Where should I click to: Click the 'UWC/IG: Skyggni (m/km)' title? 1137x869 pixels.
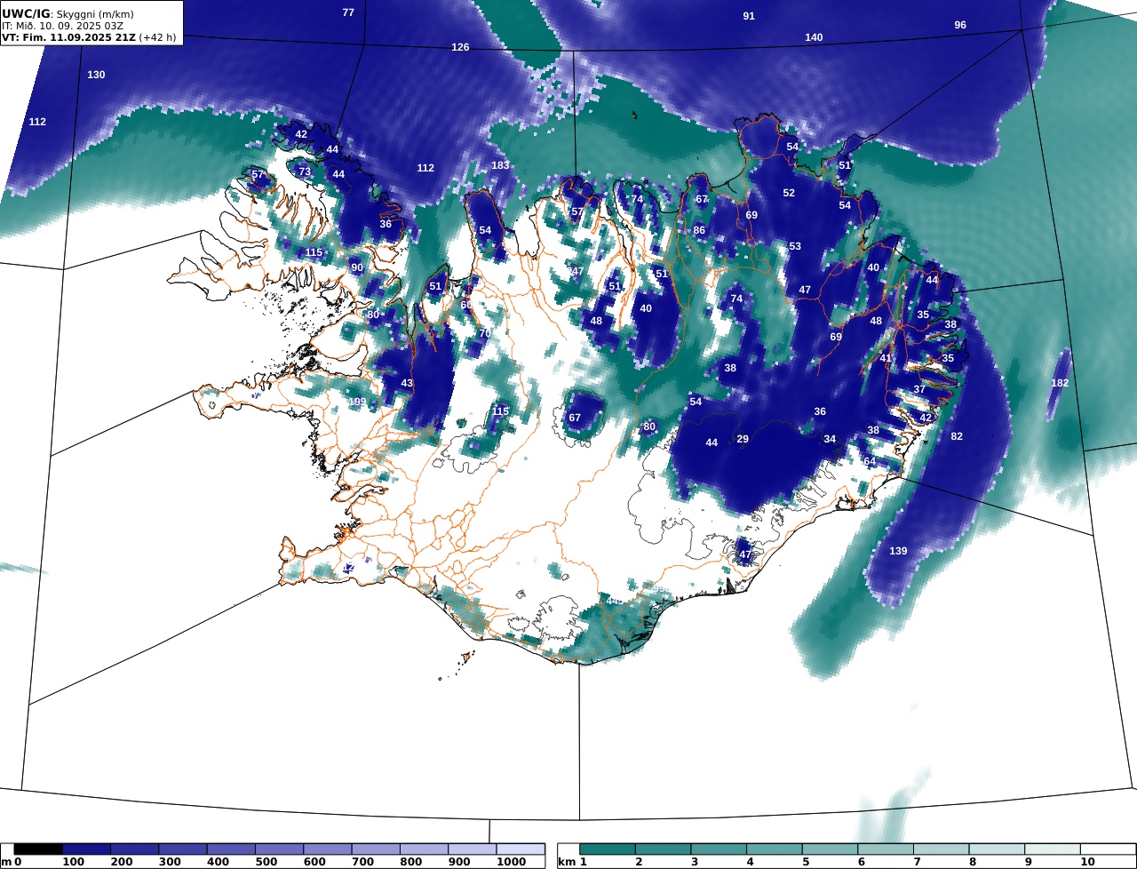click(68, 14)
